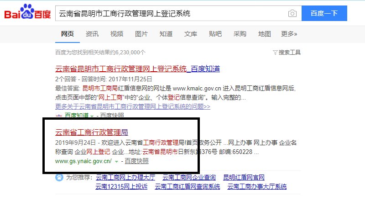The image size is (365, 201).
Task: Switch to the 资讯 tab
Action: pyautogui.click(x=92, y=34)
